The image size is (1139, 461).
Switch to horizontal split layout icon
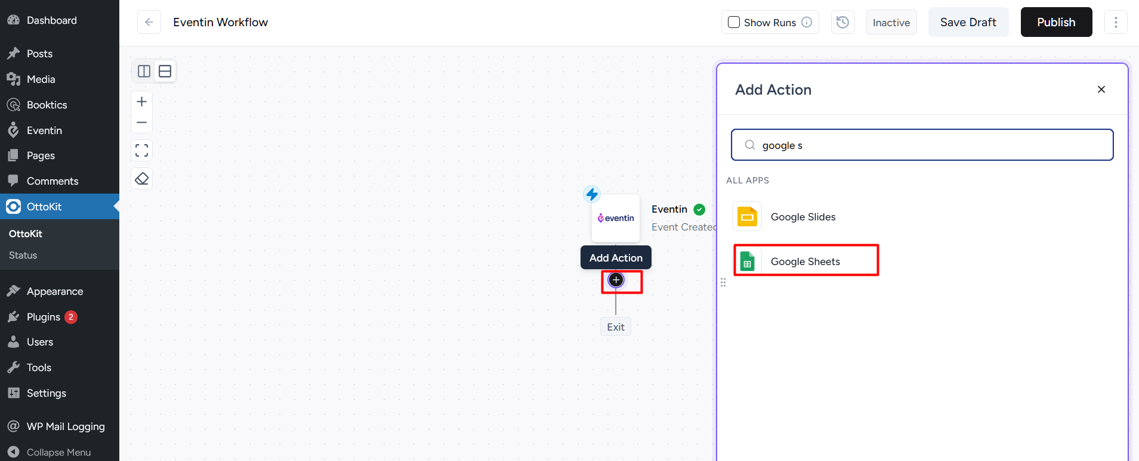point(165,71)
